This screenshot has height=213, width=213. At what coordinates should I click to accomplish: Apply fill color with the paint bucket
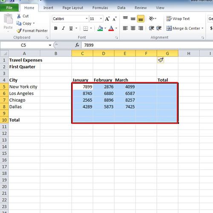click(100, 29)
